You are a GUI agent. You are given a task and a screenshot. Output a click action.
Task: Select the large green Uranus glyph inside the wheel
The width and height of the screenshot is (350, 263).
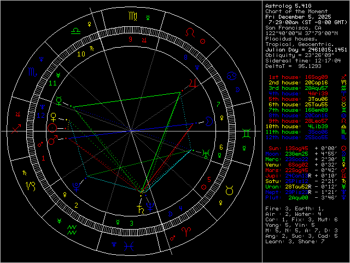[x=206, y=154]
